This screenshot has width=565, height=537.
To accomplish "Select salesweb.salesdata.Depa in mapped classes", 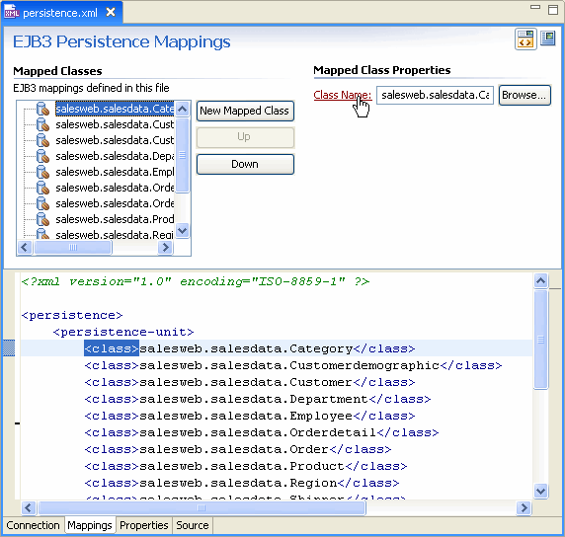I will click(x=115, y=156).
